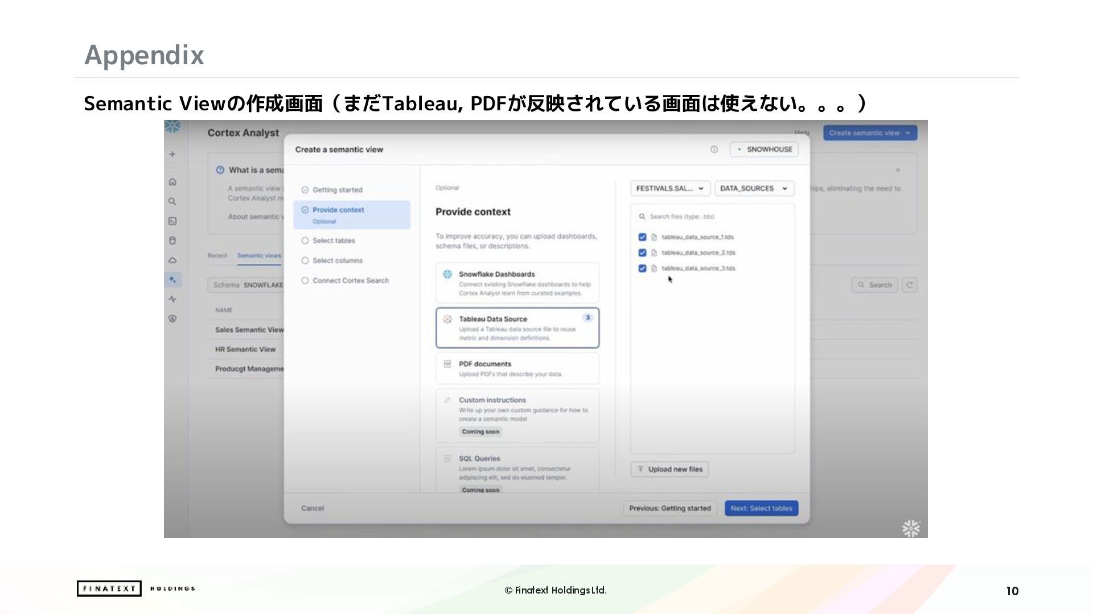
Task: Open the Home icon in sidebar
Action: tap(172, 182)
